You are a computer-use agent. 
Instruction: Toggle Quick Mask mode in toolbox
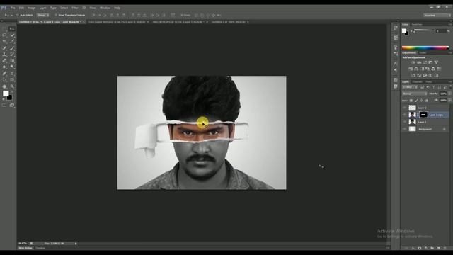pyautogui.click(x=4, y=106)
